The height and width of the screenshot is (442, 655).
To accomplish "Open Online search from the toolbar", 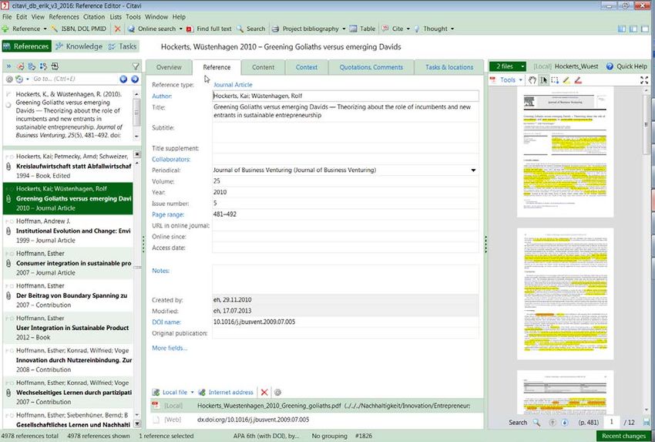I will (x=153, y=29).
